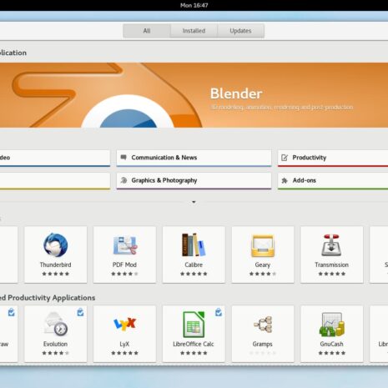This screenshot has width=388, height=388.
Task: Click the GnuCash name label
Action: click(x=331, y=344)
